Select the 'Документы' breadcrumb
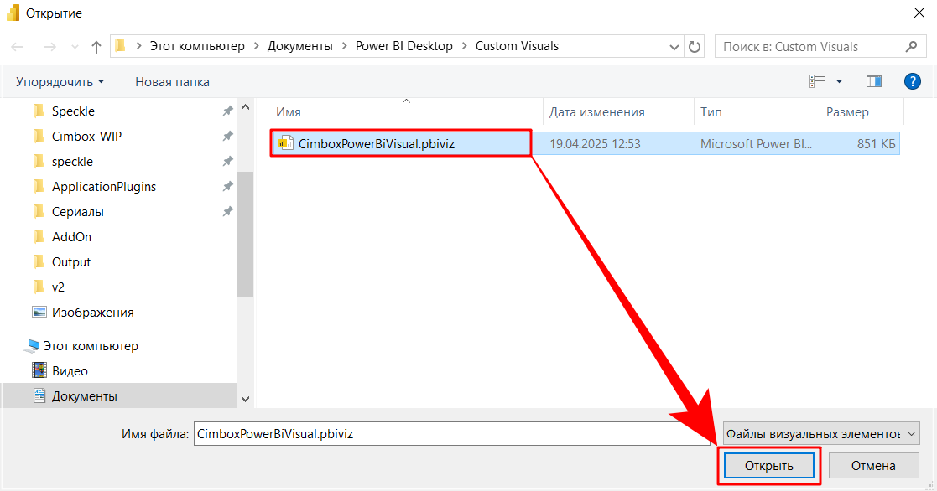937x491 pixels. (x=300, y=46)
